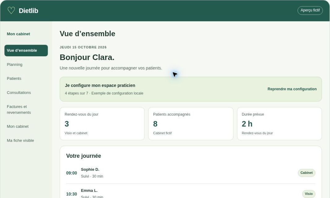
Task: Click Suivi · 30 min under Sophie D.
Action: (x=92, y=176)
